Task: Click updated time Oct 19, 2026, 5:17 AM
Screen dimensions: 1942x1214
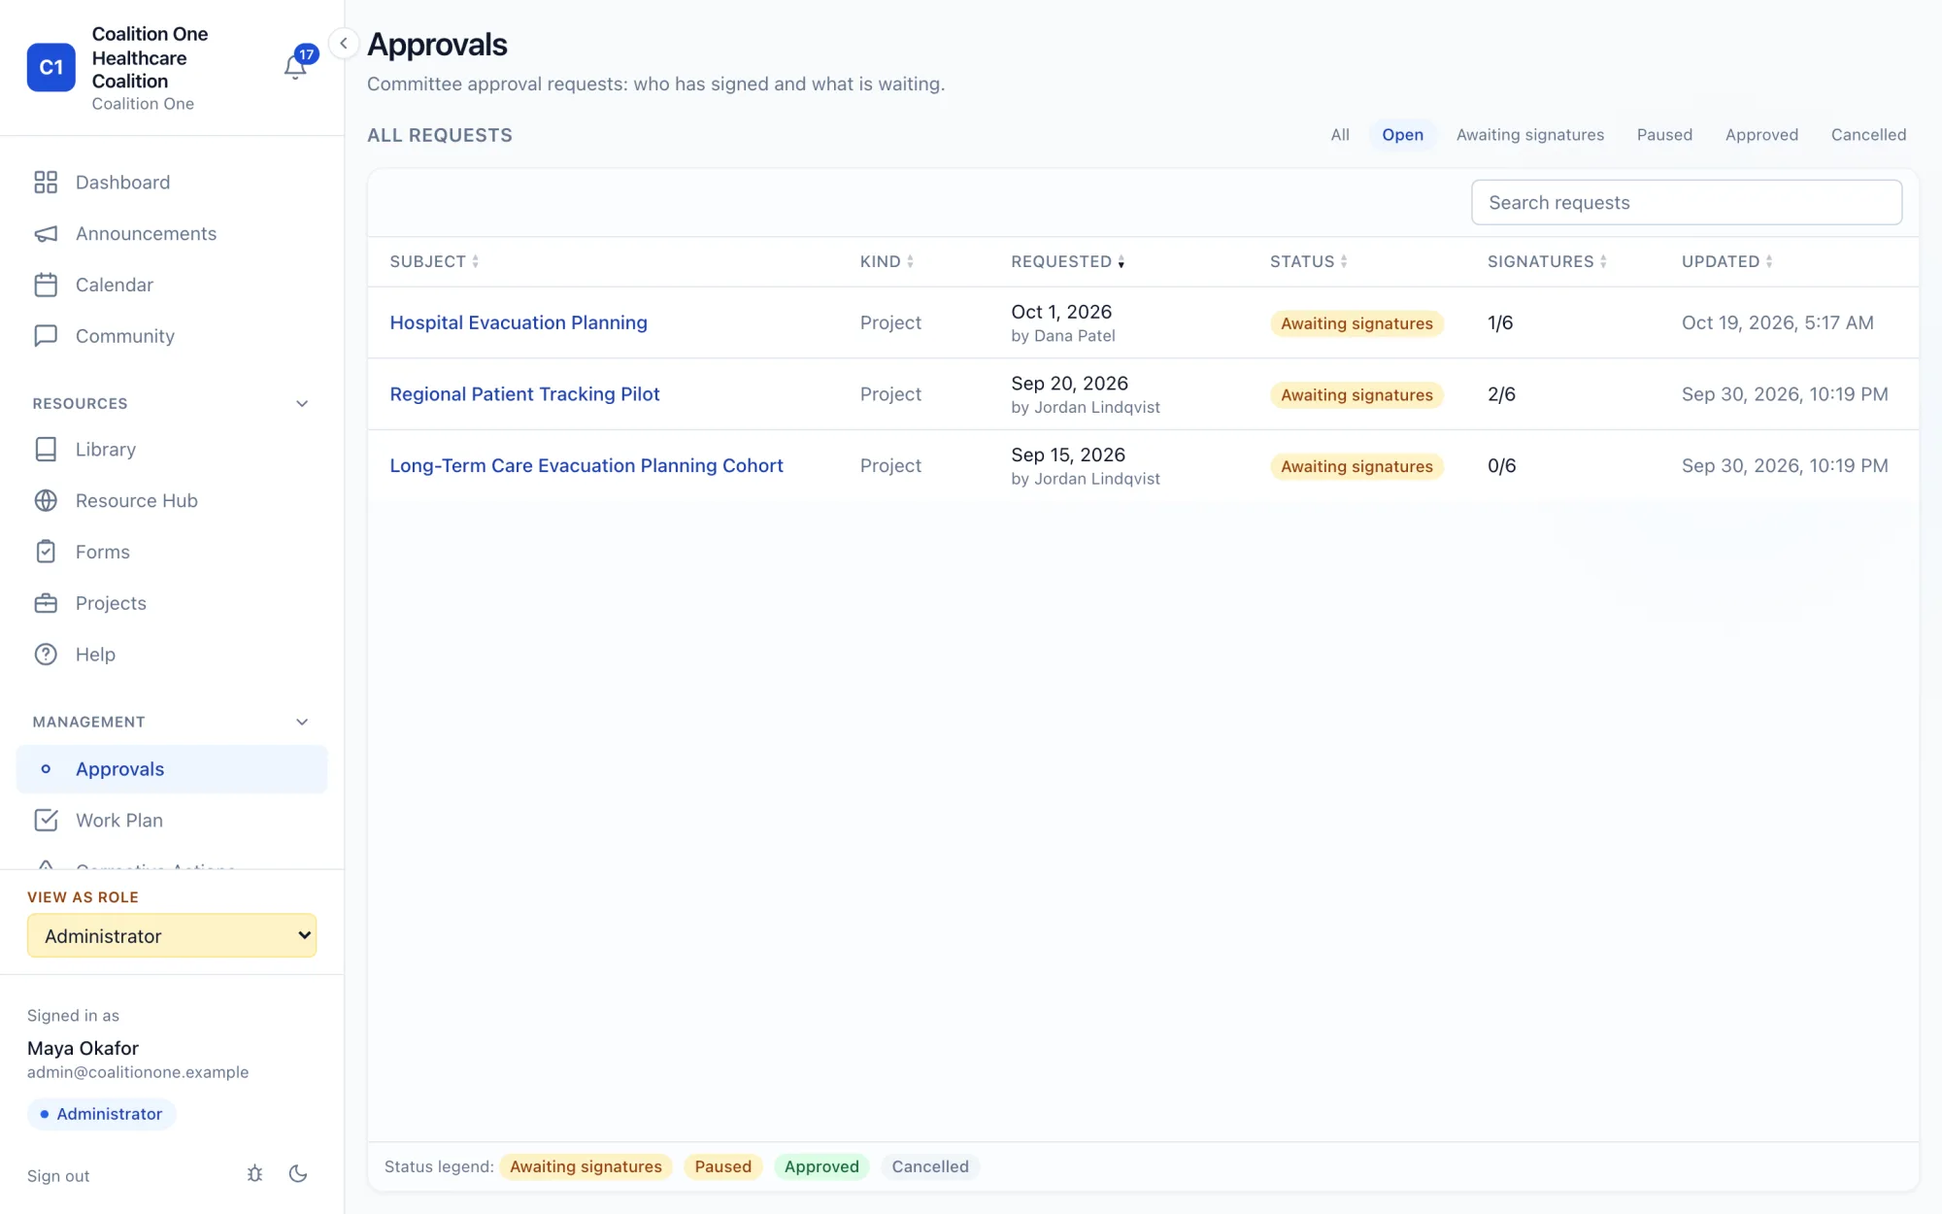Action: coord(1777,322)
